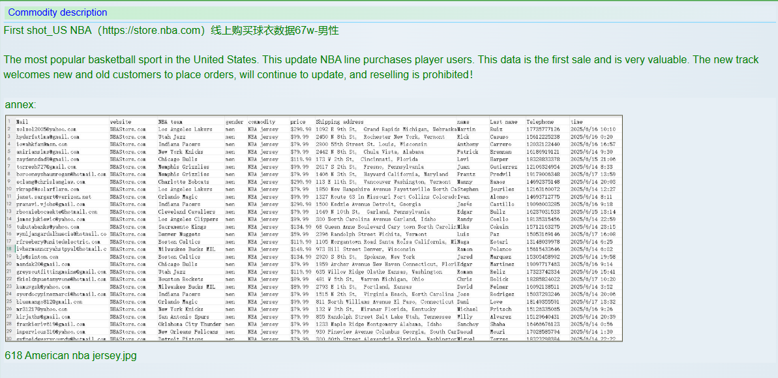Select the gender column header
This screenshot has width=778, height=378.
click(234, 122)
